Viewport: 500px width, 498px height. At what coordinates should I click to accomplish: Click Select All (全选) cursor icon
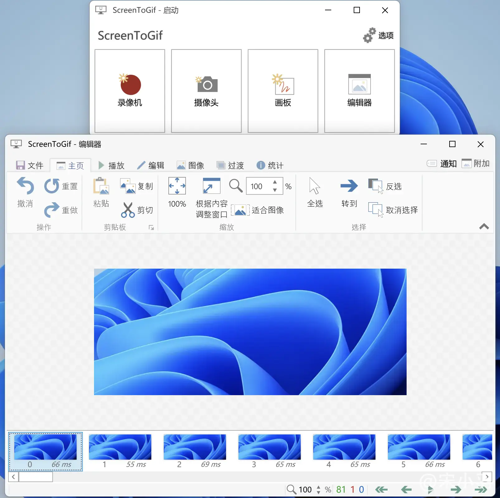[x=315, y=186]
